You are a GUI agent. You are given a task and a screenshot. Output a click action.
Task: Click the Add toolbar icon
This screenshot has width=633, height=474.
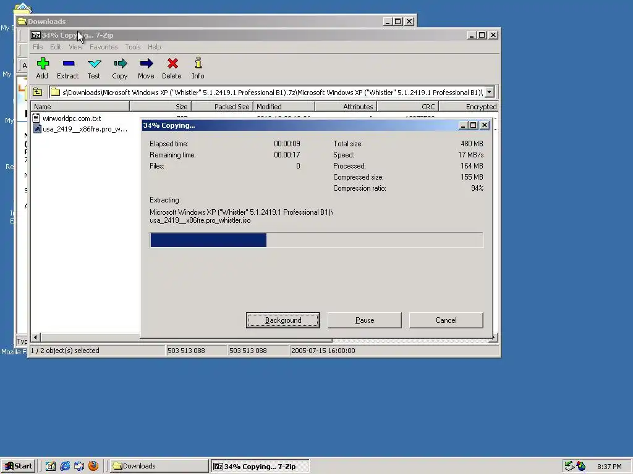coord(43,64)
